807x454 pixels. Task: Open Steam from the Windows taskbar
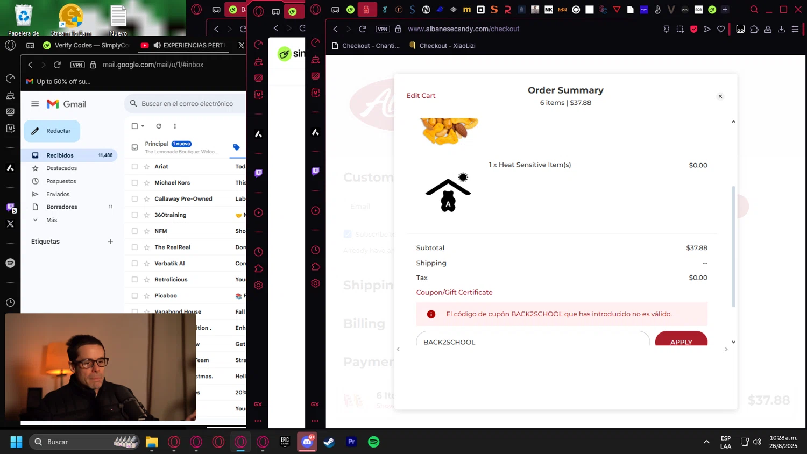(x=329, y=442)
